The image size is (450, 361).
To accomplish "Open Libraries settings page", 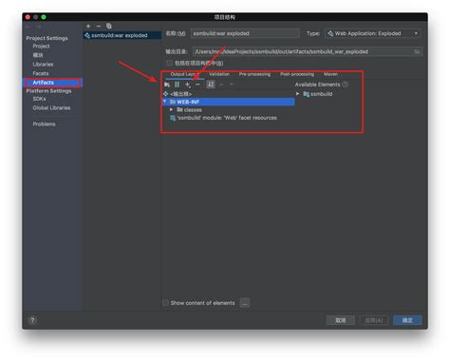I will (x=43, y=65).
